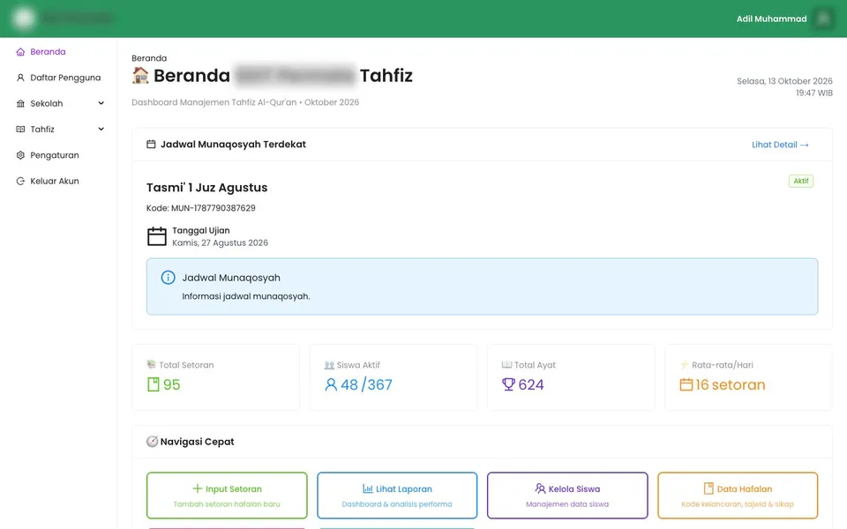Click the Data Hafalan button
The image size is (847, 529).
738,495
